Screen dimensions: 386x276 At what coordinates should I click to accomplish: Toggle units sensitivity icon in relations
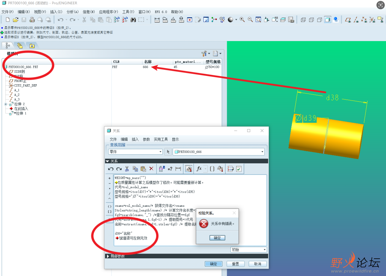pos(189,169)
